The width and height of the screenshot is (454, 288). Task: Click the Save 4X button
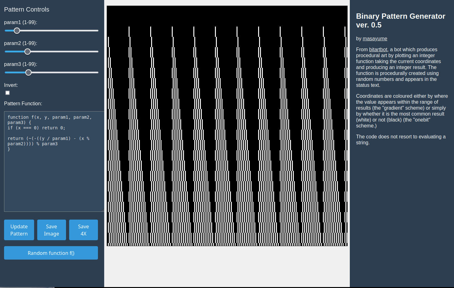84,230
